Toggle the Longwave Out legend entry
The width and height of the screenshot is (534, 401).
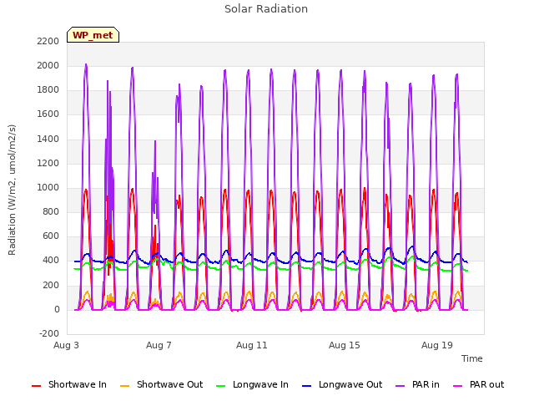point(342,384)
